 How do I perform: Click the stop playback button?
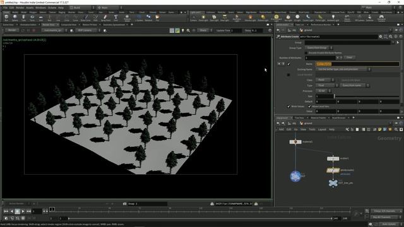(x=17, y=211)
